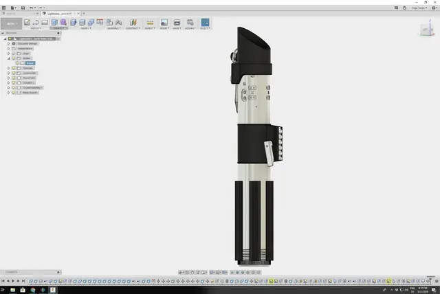Toggle visibility bulb of Crystal Assembly
The width and height of the screenshot is (440, 294).
click(x=14, y=88)
